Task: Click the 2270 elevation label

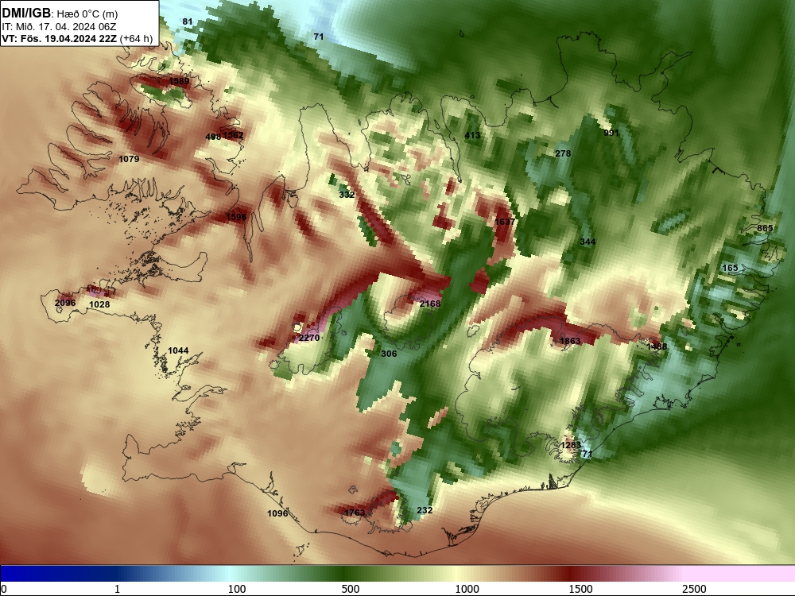Action: pos(308,338)
